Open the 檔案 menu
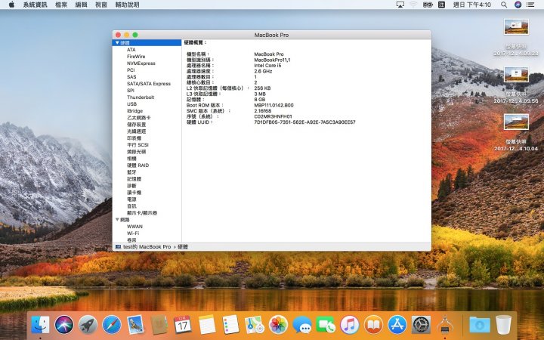 [x=61, y=5]
